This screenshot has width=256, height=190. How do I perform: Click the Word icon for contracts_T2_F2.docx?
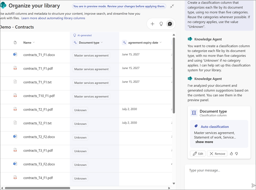click(x=15, y=136)
